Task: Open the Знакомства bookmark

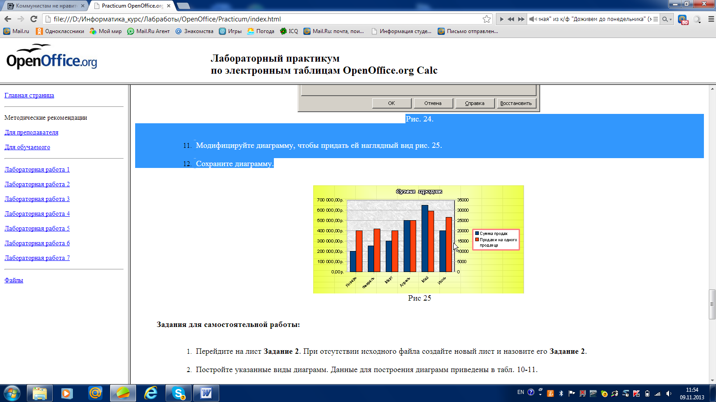Action: [194, 31]
